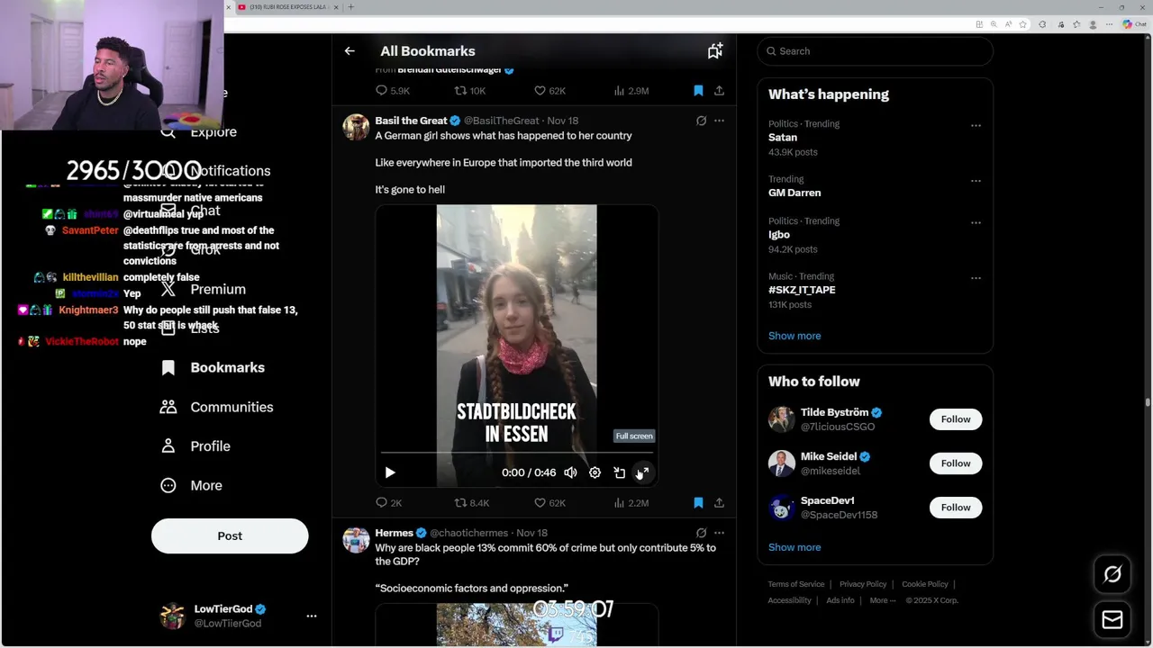Image resolution: width=1153 pixels, height=648 pixels.
Task: Open Basil the Great profile avatar
Action: (x=356, y=127)
